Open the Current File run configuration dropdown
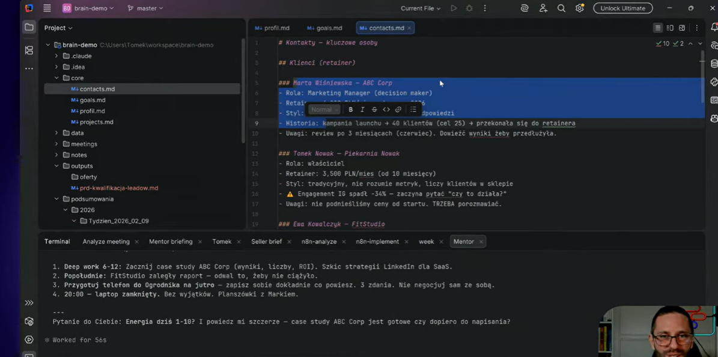The height and width of the screenshot is (357, 718). click(420, 8)
